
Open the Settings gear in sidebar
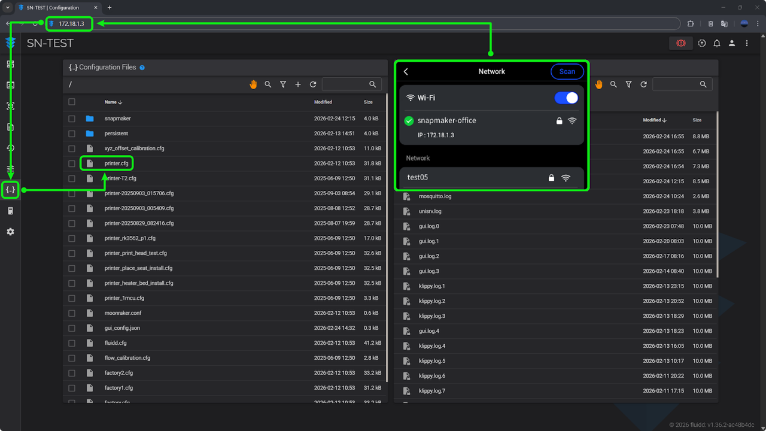(10, 232)
